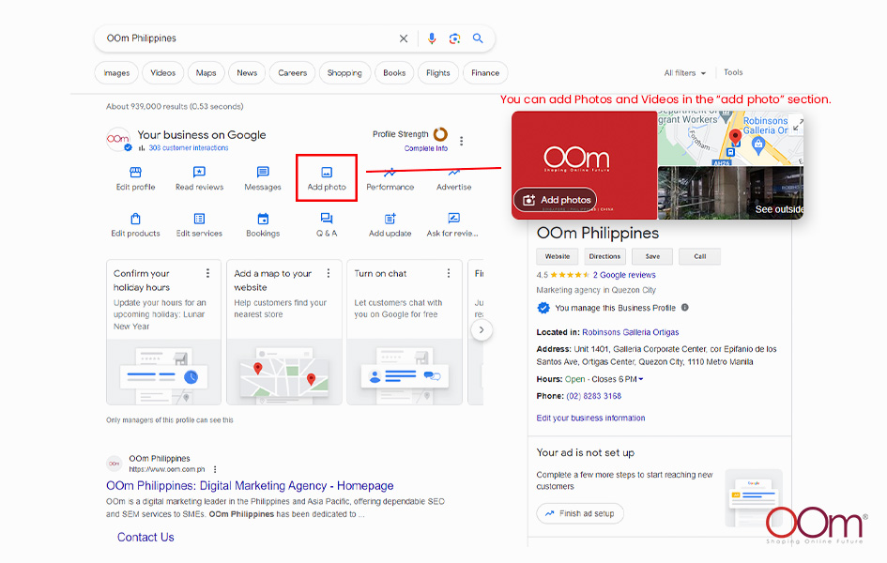Clear the search query with X
Image resolution: width=887 pixels, height=563 pixels.
click(404, 38)
